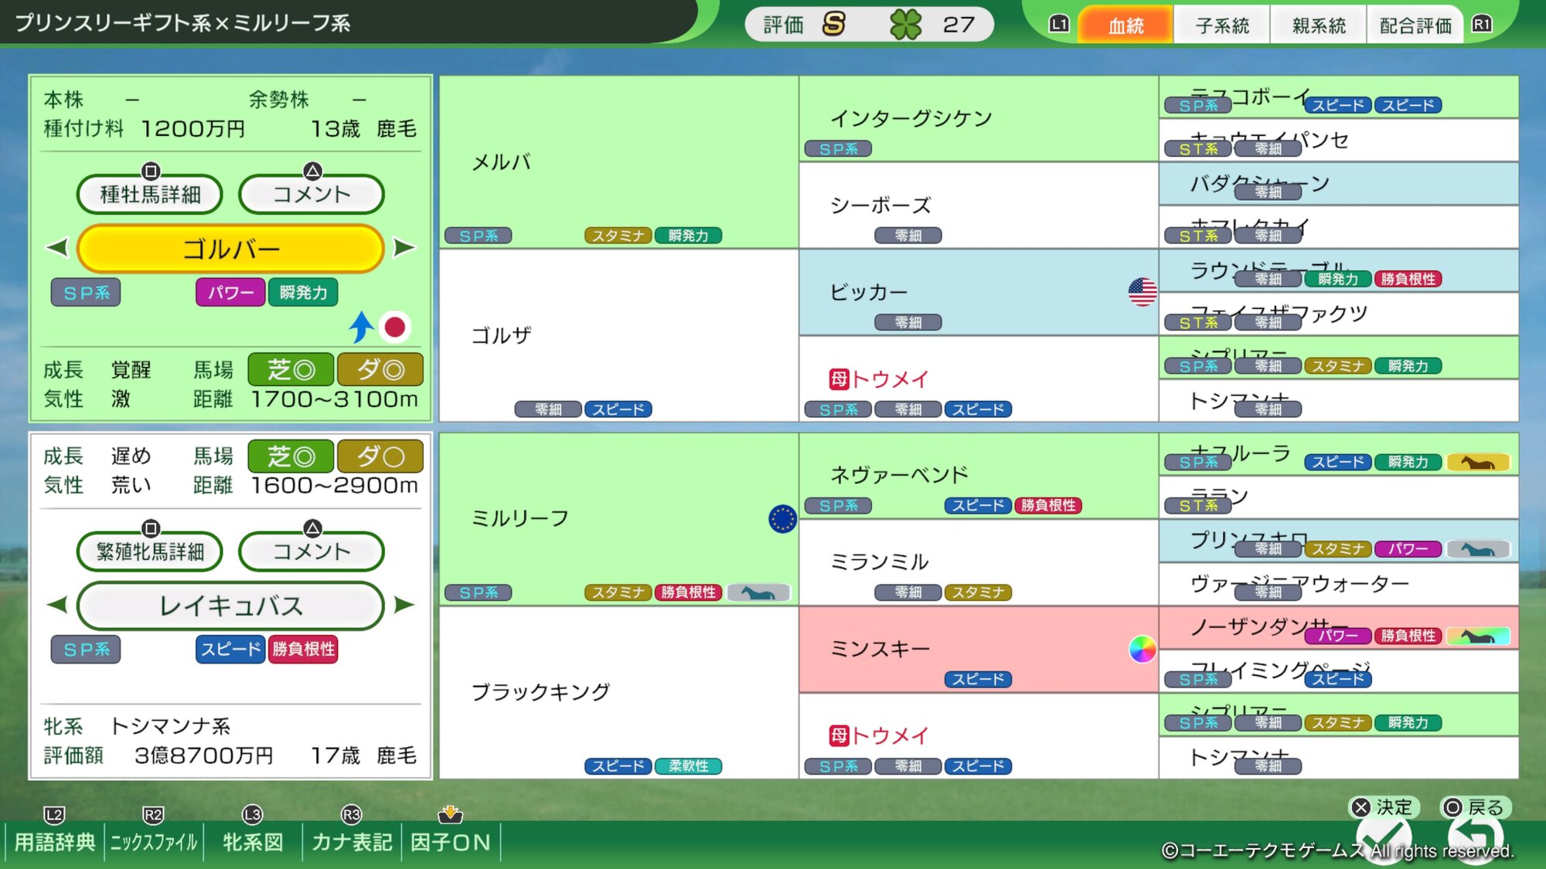Toggle 因子ON factor display
The image size is (1546, 869).
(x=451, y=841)
